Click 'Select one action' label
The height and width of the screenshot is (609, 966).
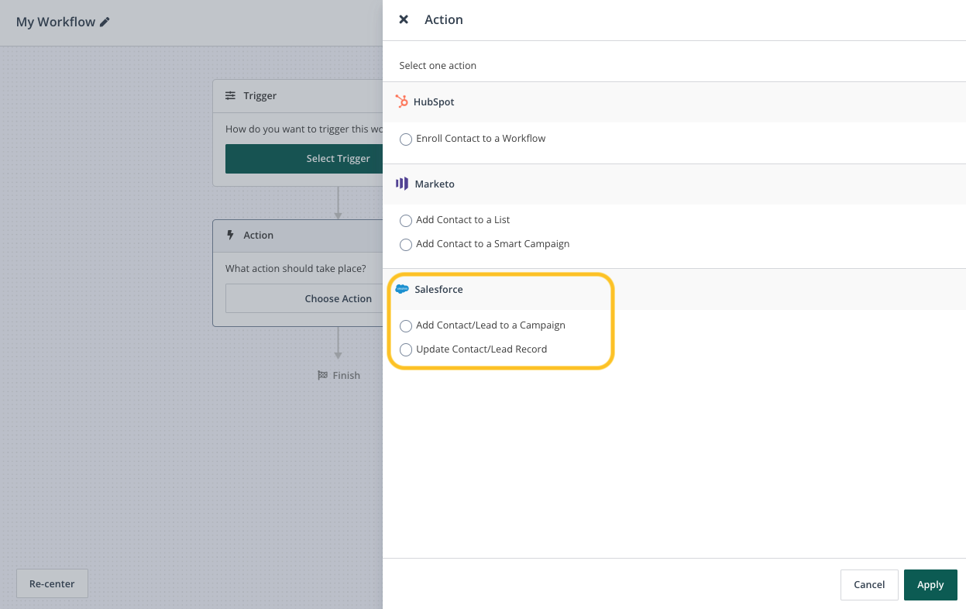[438, 65]
